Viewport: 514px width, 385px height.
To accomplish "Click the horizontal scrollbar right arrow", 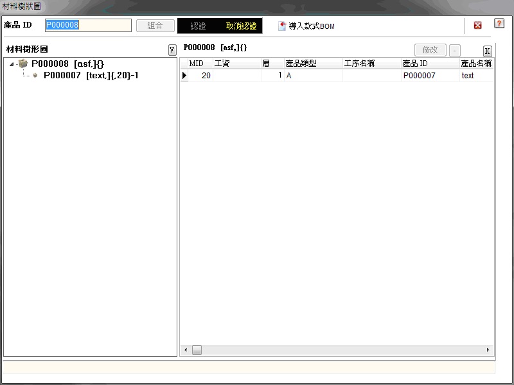I will coord(488,350).
